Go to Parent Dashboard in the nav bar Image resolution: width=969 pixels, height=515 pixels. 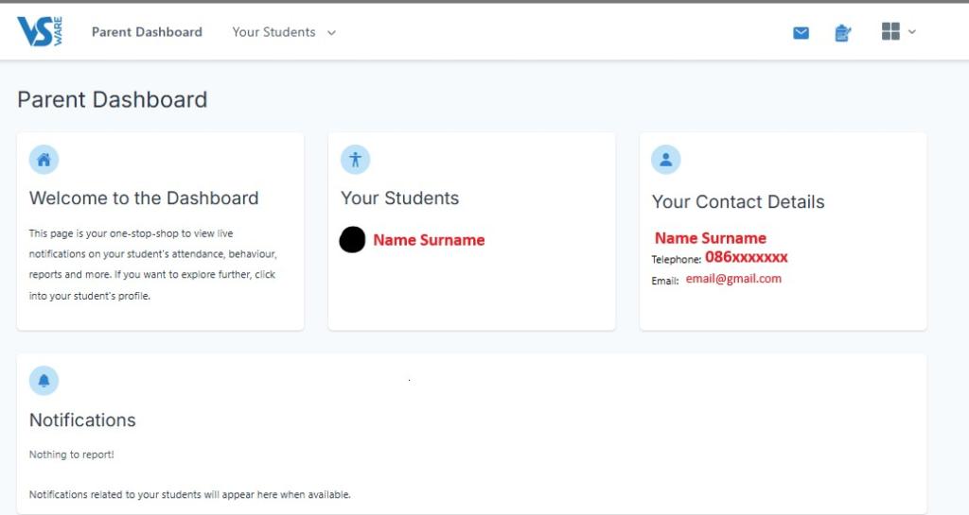[x=147, y=32]
